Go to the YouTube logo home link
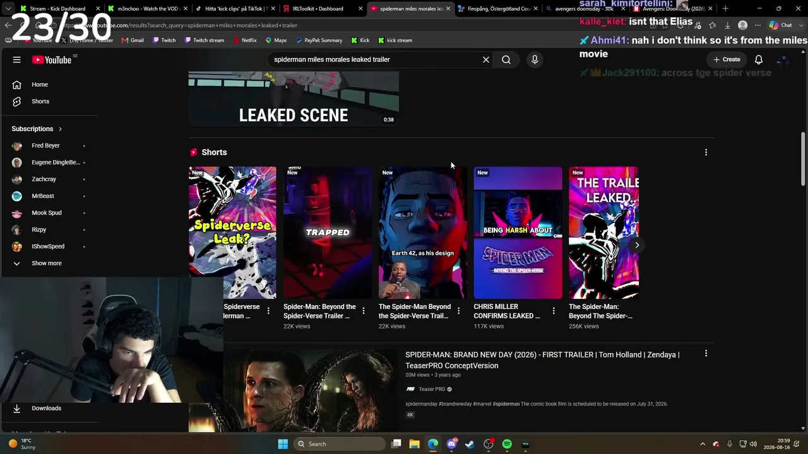The width and height of the screenshot is (808, 454). [x=52, y=59]
